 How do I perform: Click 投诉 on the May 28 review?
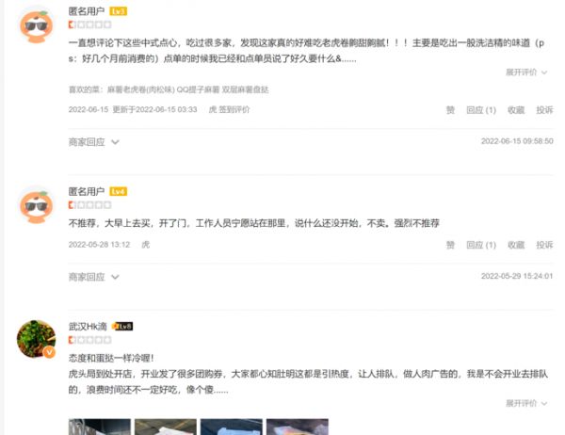[544, 245]
